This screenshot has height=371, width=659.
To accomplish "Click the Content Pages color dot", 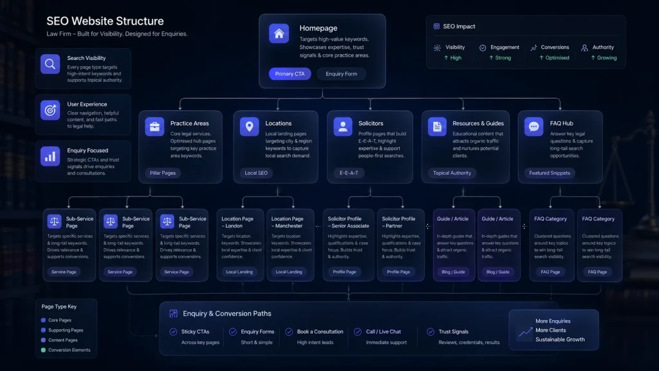I will (x=43, y=340).
